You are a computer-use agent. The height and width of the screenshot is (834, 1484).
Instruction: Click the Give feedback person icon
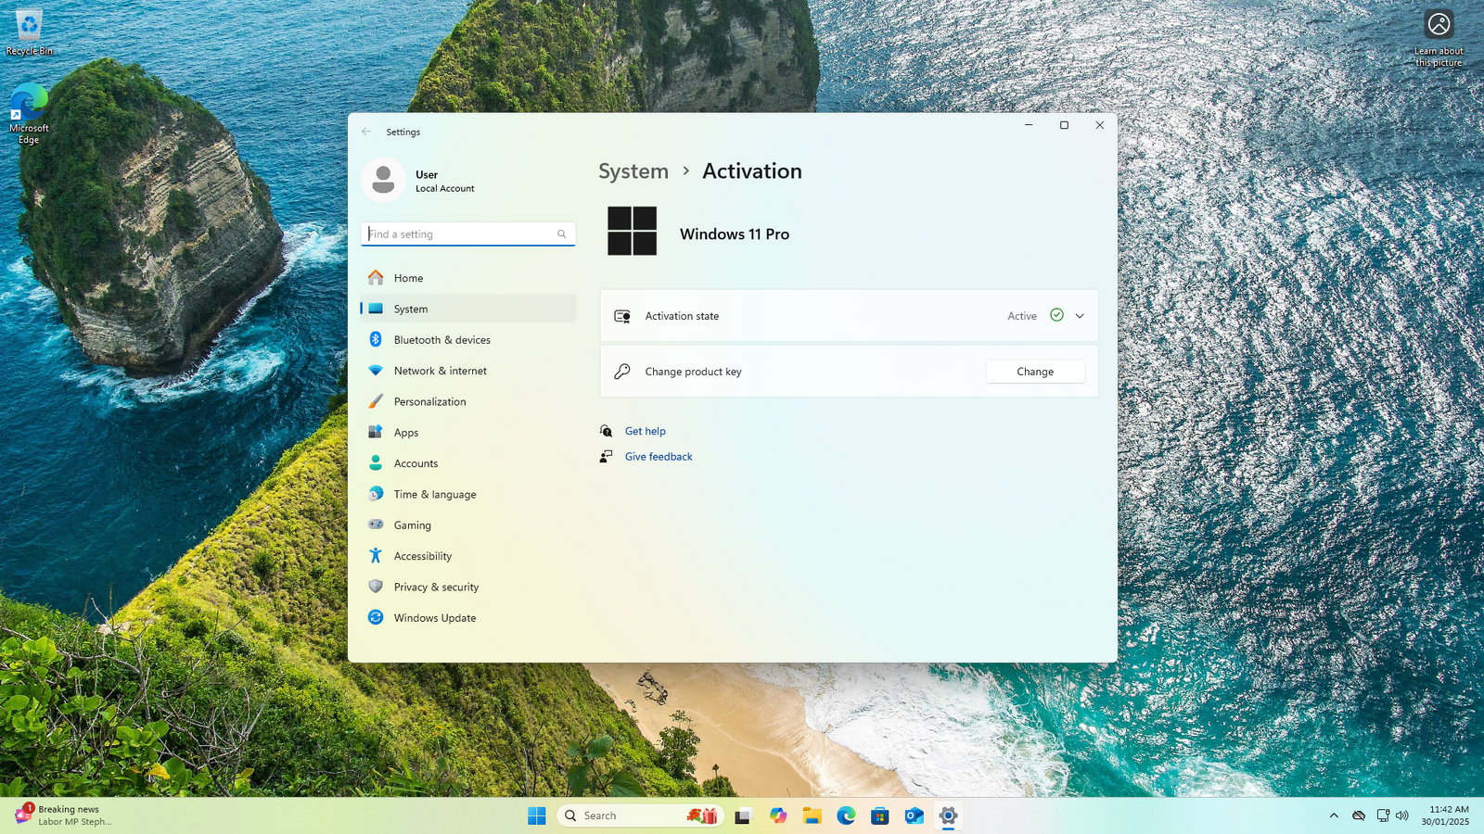606,457
